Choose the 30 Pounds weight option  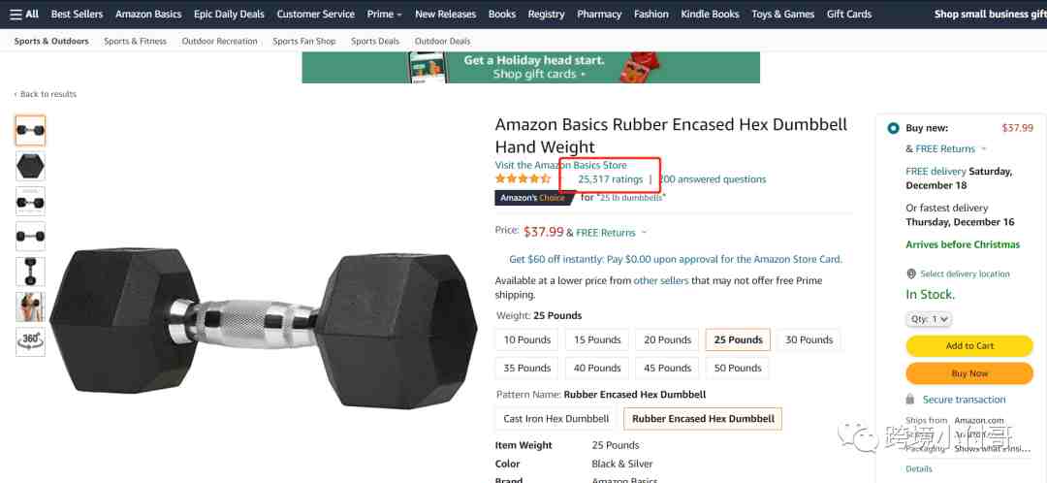click(809, 340)
